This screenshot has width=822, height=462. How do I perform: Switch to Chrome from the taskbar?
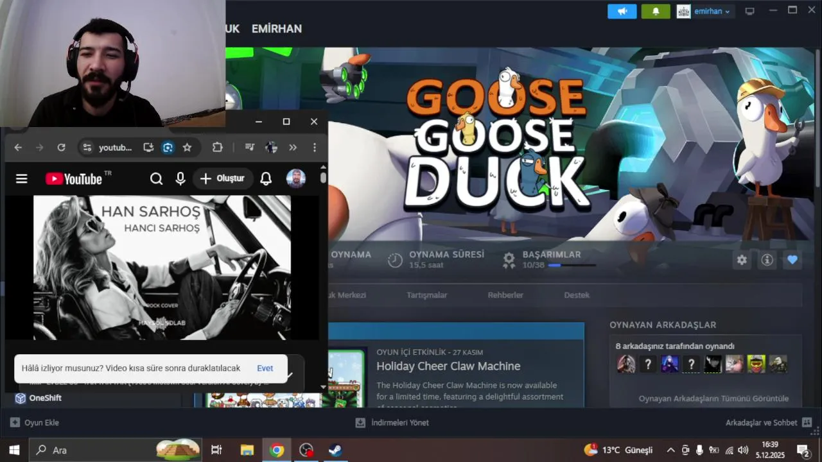(277, 450)
